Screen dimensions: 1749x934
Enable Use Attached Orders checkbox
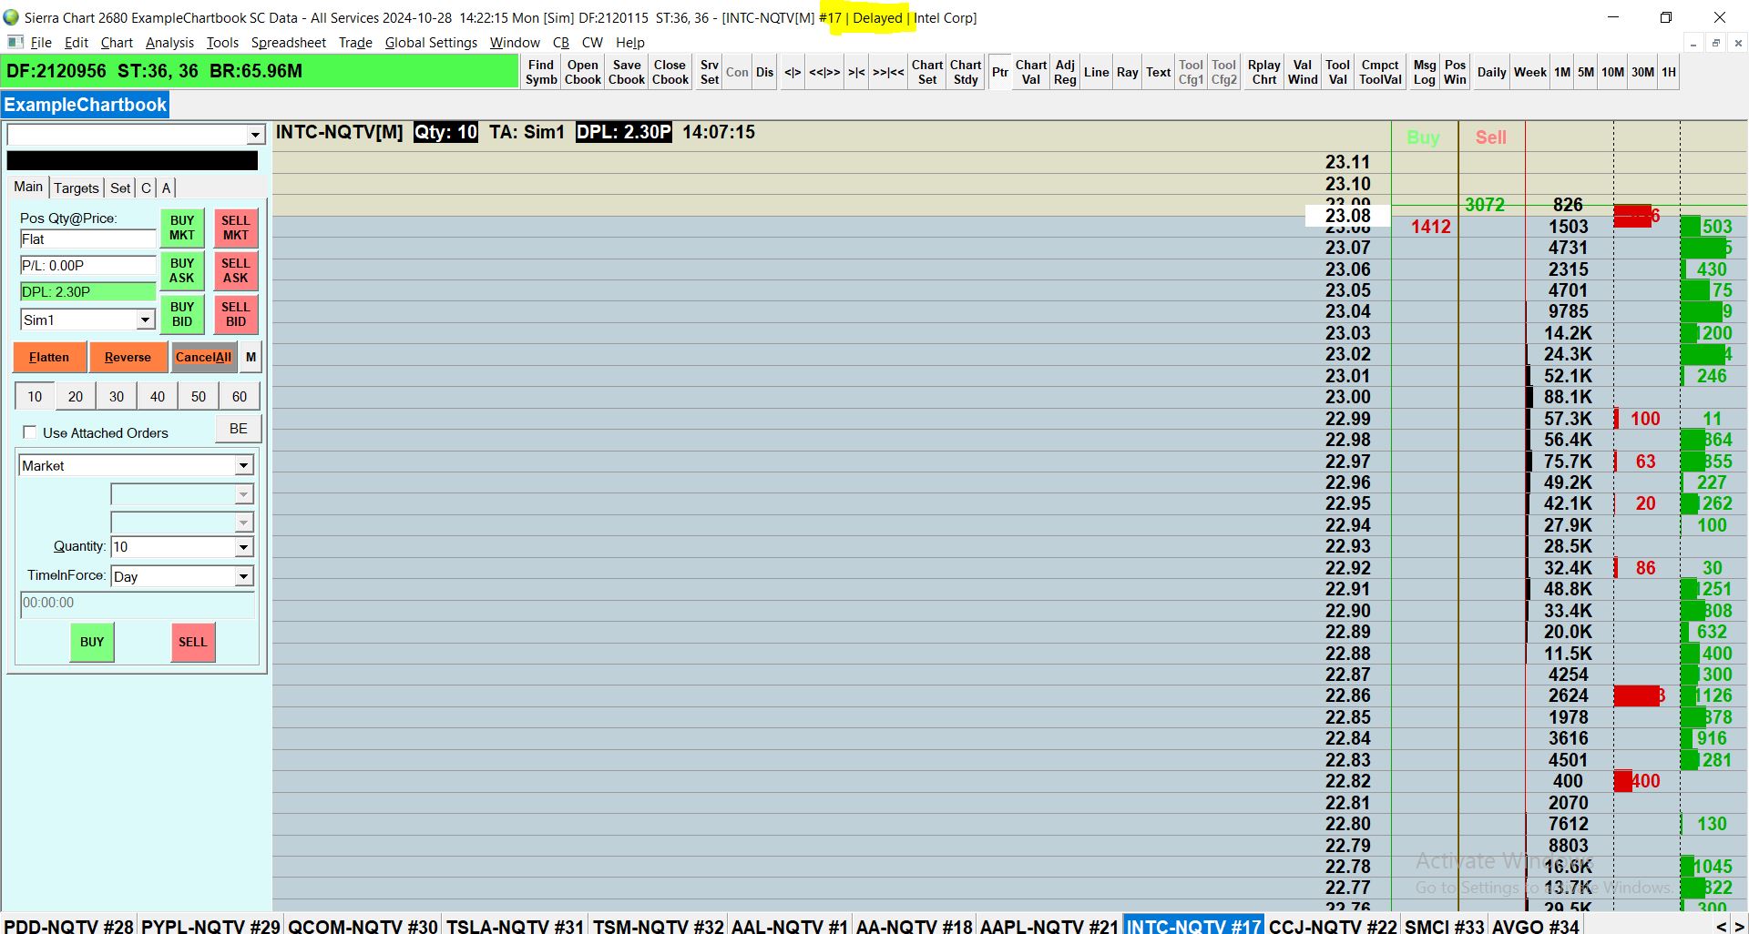pos(30,432)
